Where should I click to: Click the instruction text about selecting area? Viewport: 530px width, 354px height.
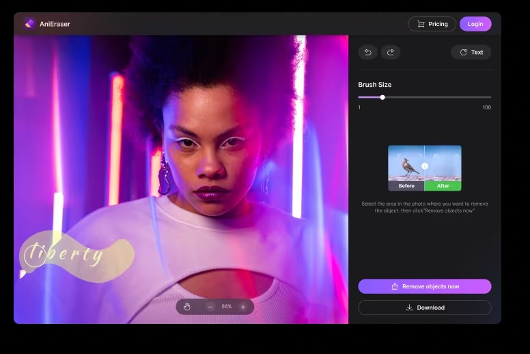425,207
